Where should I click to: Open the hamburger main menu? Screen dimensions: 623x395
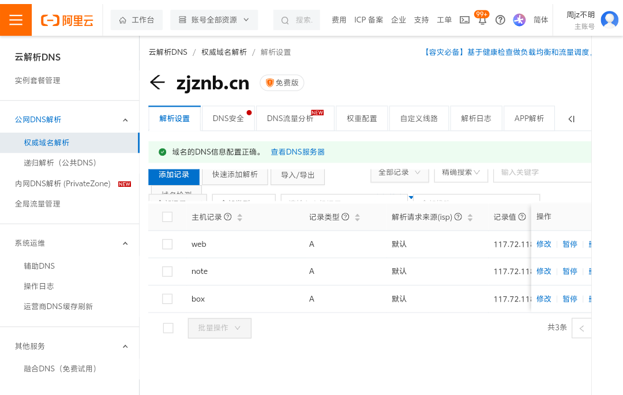[16, 20]
